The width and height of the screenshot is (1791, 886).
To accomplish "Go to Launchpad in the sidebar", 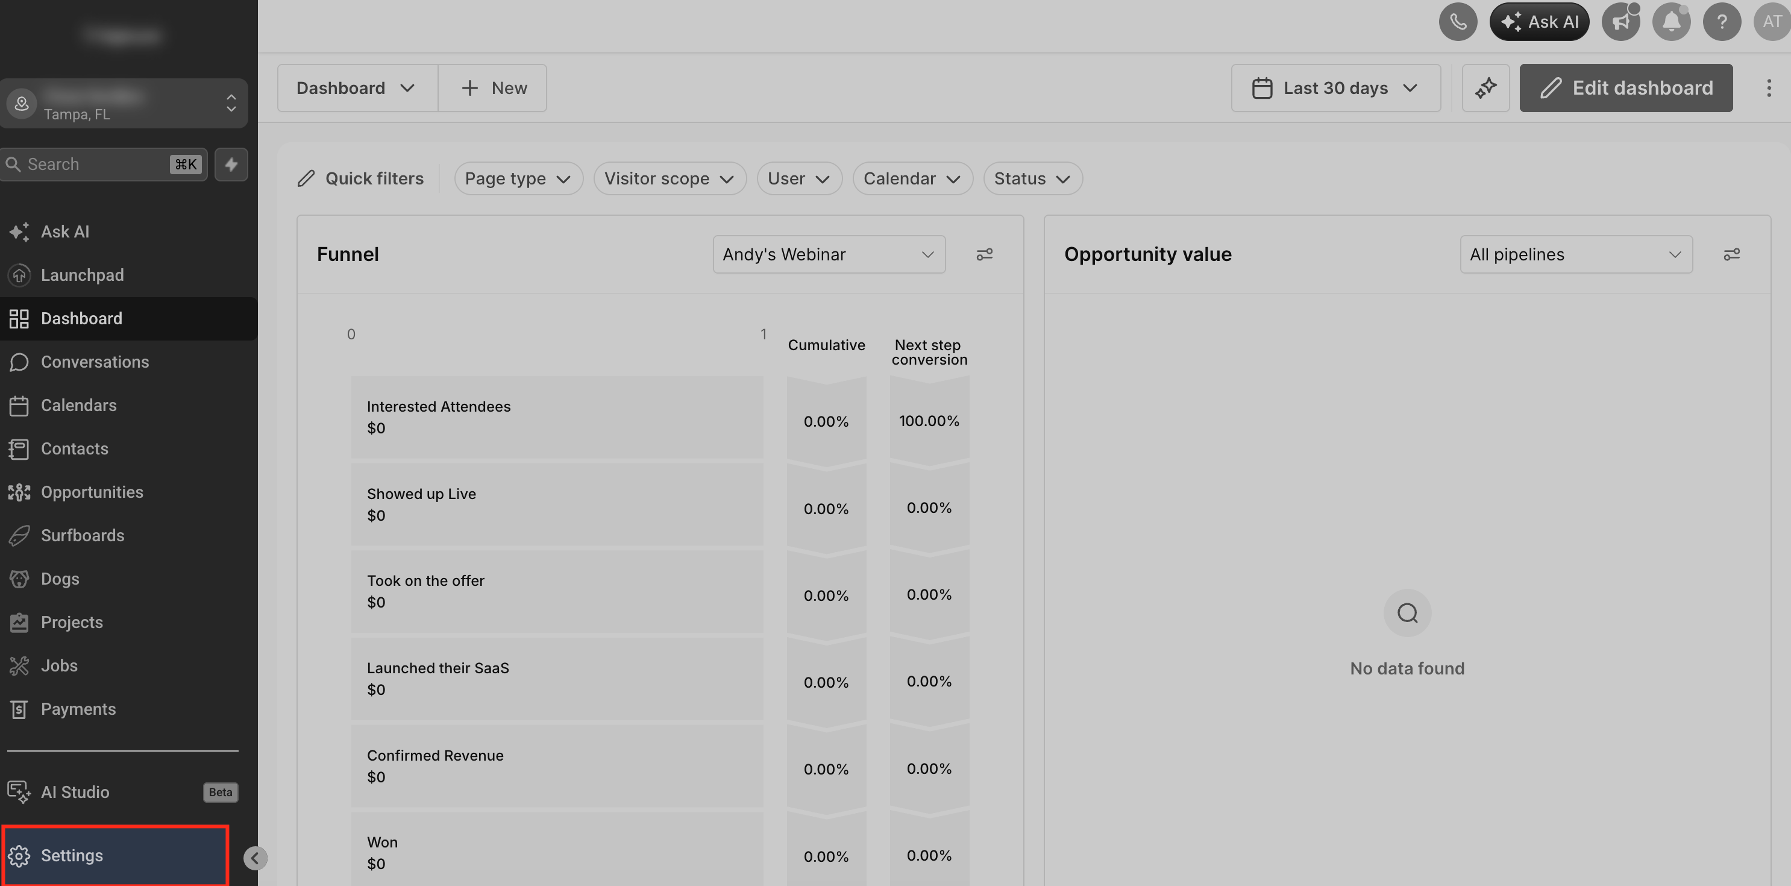I will coord(128,275).
